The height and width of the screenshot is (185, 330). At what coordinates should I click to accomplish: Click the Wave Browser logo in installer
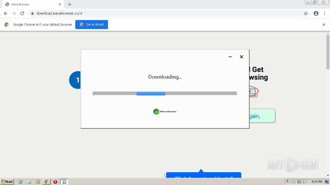coord(165,112)
